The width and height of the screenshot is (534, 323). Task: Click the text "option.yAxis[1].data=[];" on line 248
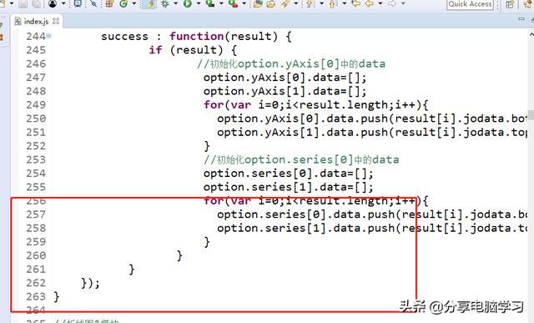[285, 91]
